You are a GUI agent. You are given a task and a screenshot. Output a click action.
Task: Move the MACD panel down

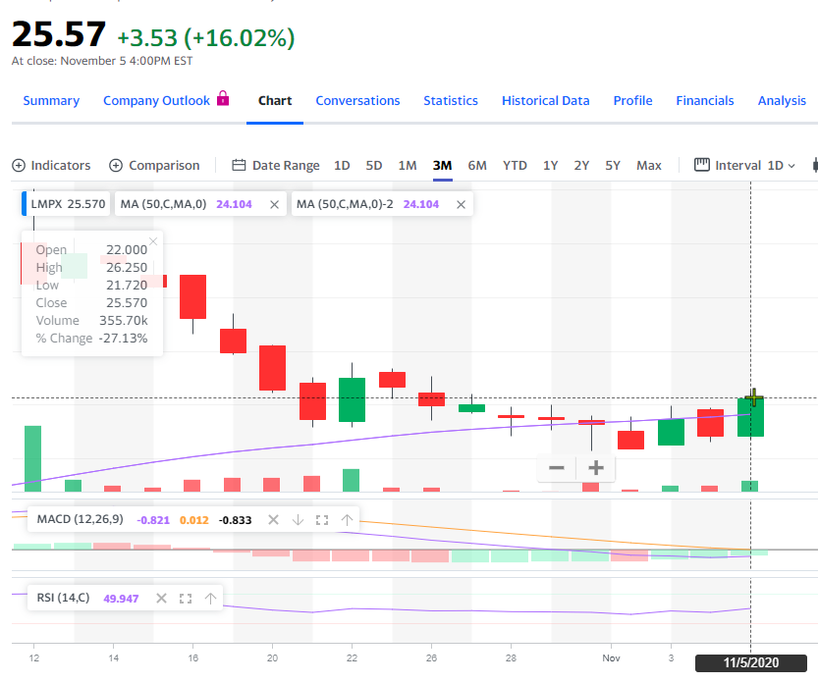click(298, 519)
